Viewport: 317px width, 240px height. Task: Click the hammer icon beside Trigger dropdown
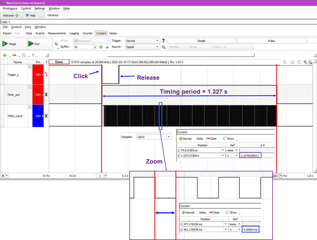[164, 41]
